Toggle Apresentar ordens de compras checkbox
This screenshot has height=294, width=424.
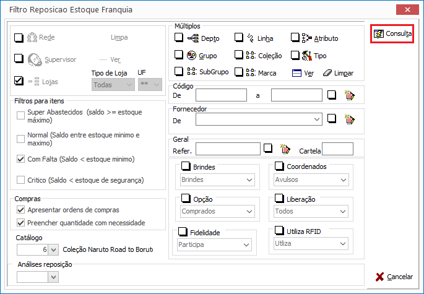(x=20, y=210)
